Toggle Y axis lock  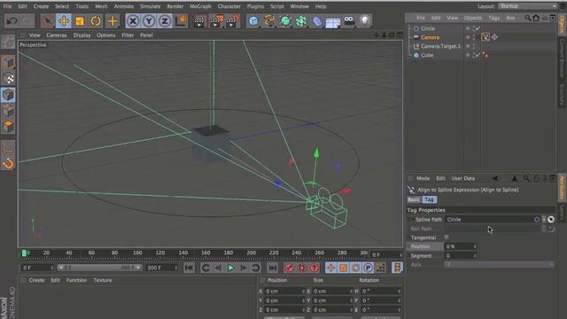click(149, 21)
